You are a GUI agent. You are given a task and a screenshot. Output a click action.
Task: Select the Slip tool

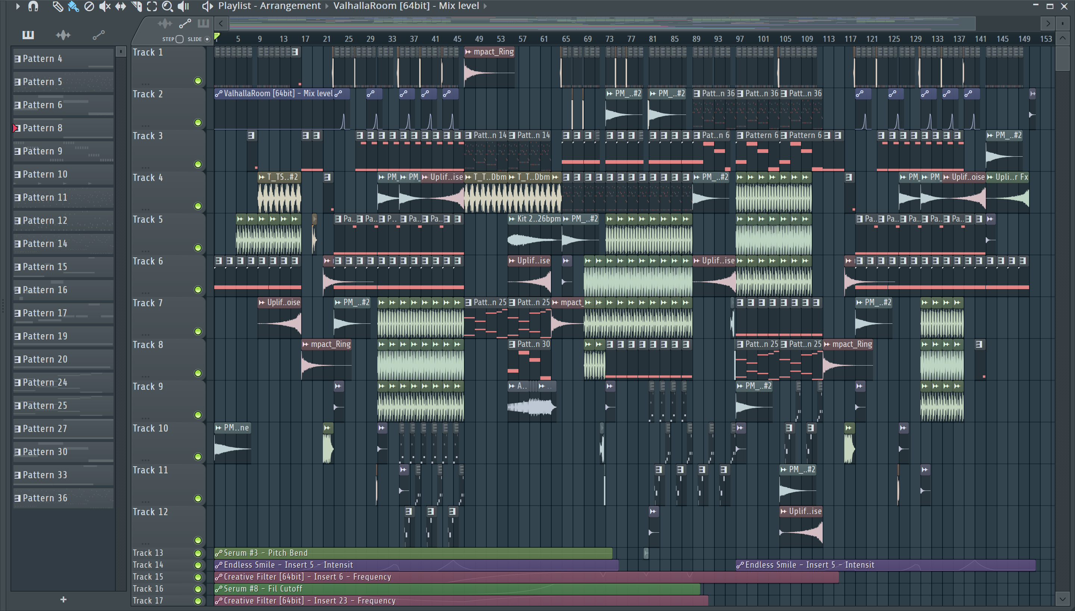121,6
